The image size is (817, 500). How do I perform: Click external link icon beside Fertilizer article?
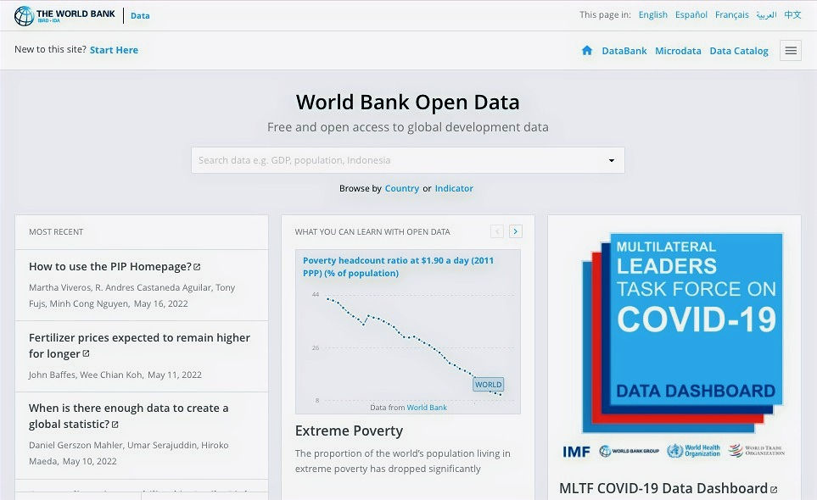(86, 353)
